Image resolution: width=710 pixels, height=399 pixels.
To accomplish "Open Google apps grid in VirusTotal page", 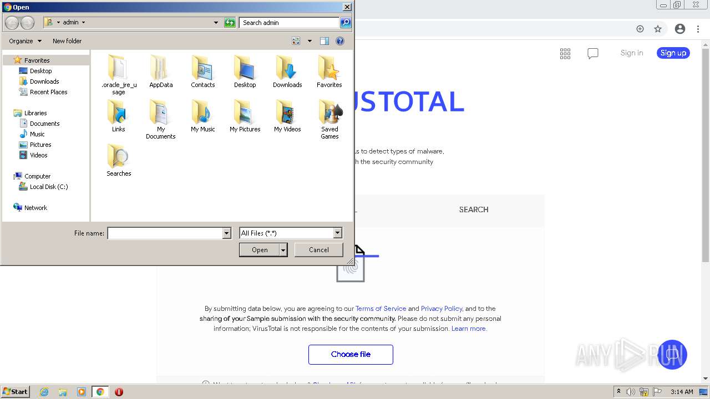I will click(x=565, y=54).
